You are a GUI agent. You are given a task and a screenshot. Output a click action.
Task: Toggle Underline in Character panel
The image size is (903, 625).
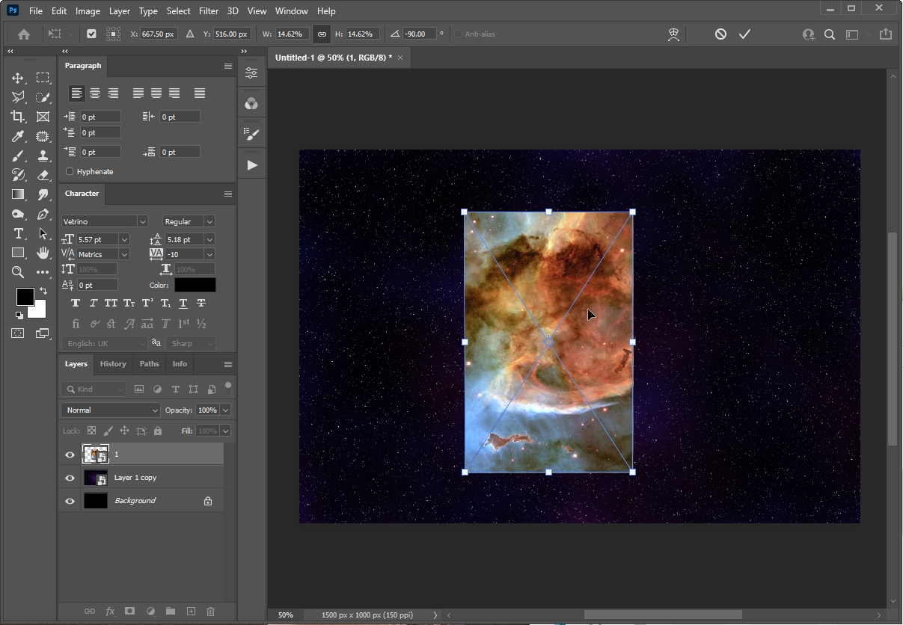coord(183,303)
